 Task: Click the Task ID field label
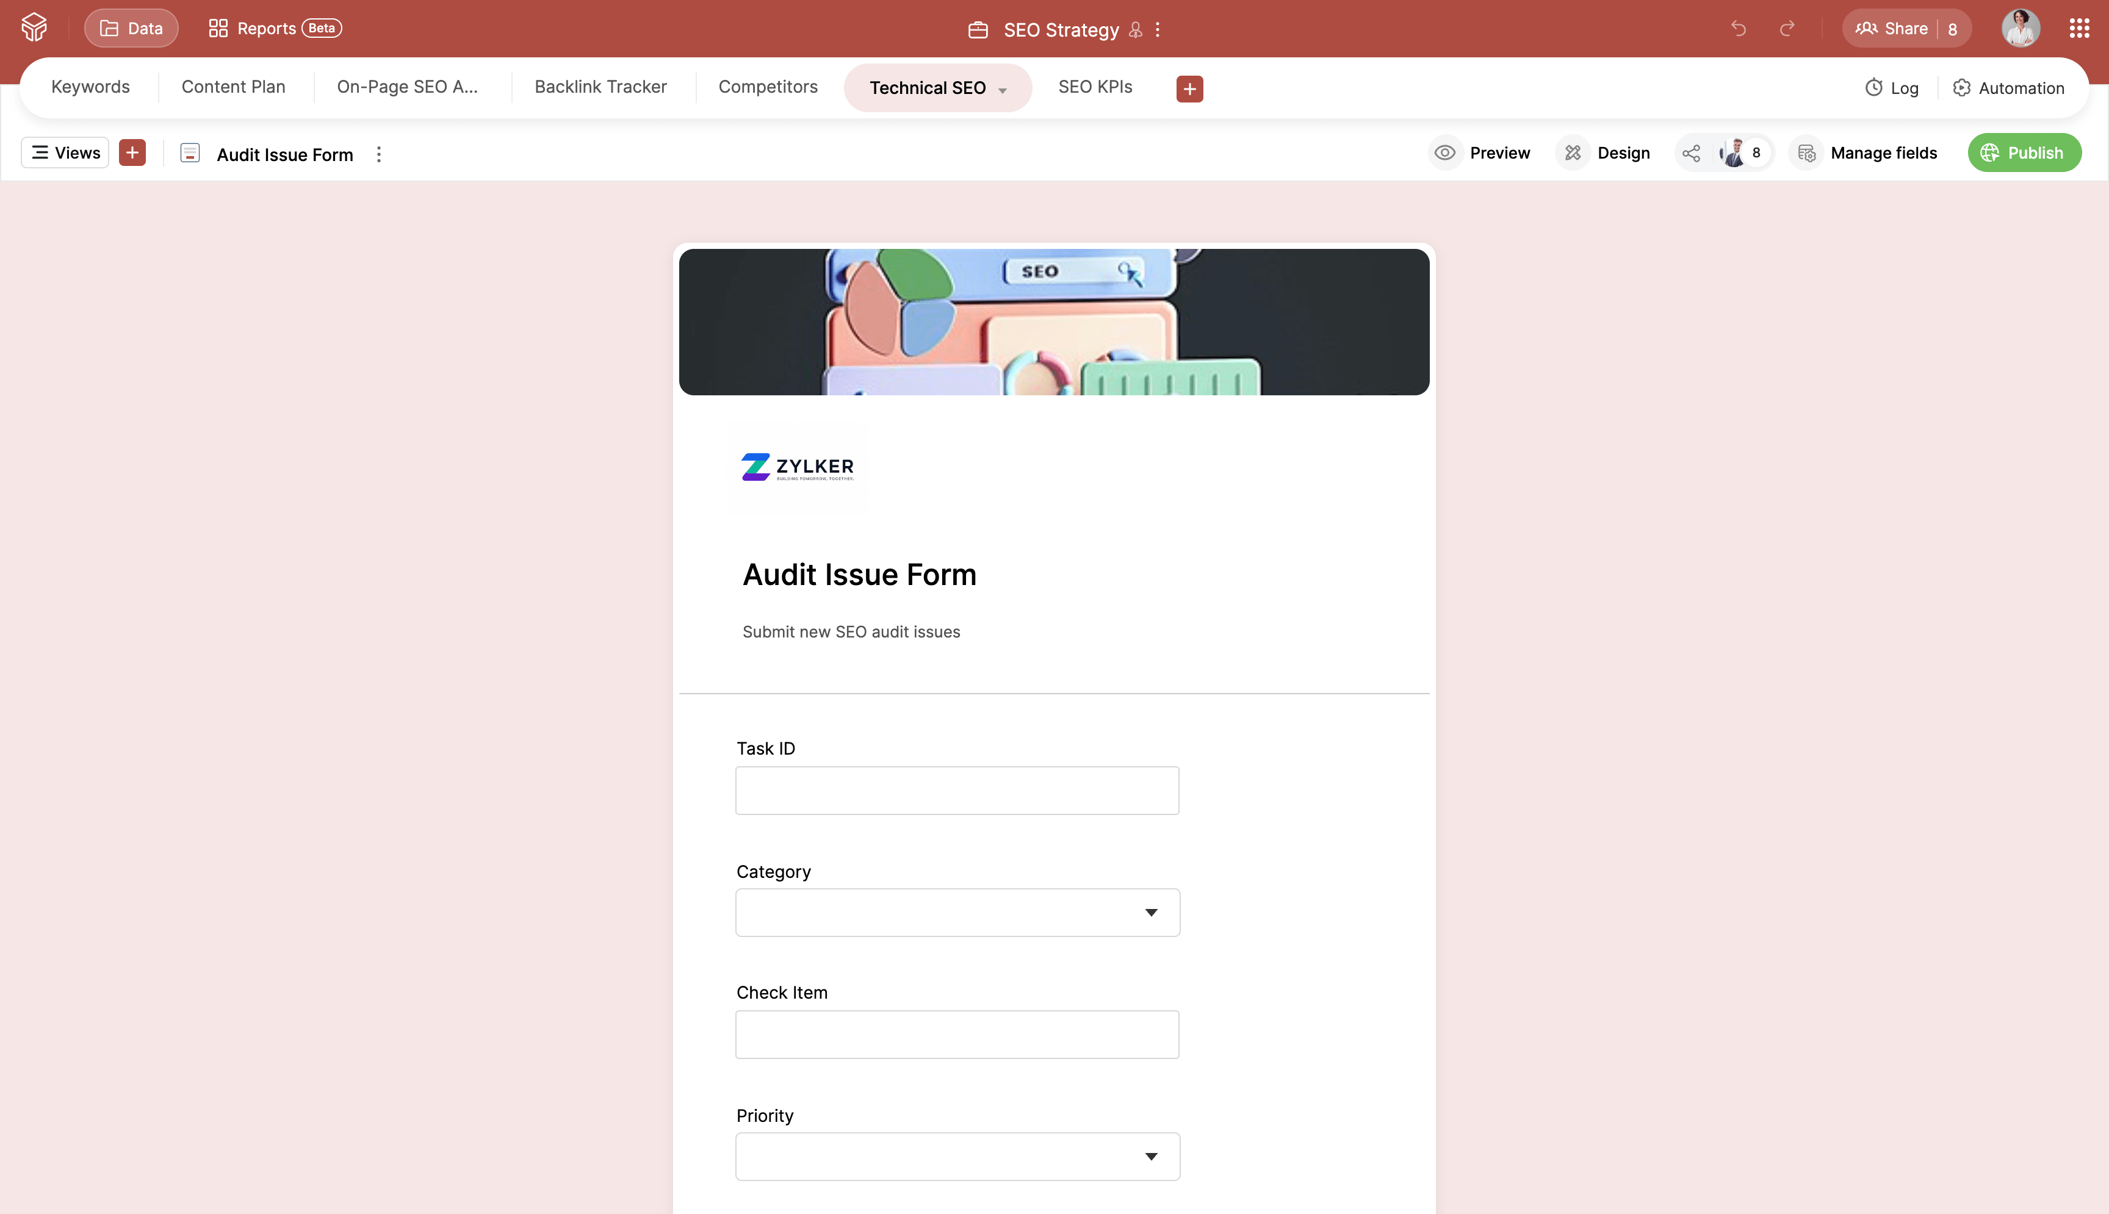pyautogui.click(x=765, y=749)
